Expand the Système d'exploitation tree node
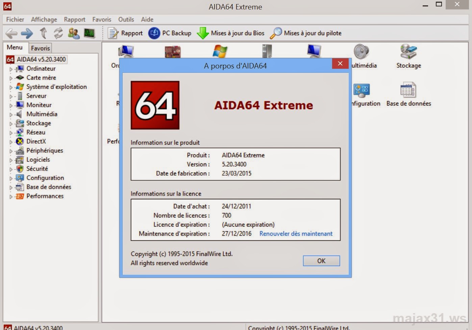 (x=11, y=87)
